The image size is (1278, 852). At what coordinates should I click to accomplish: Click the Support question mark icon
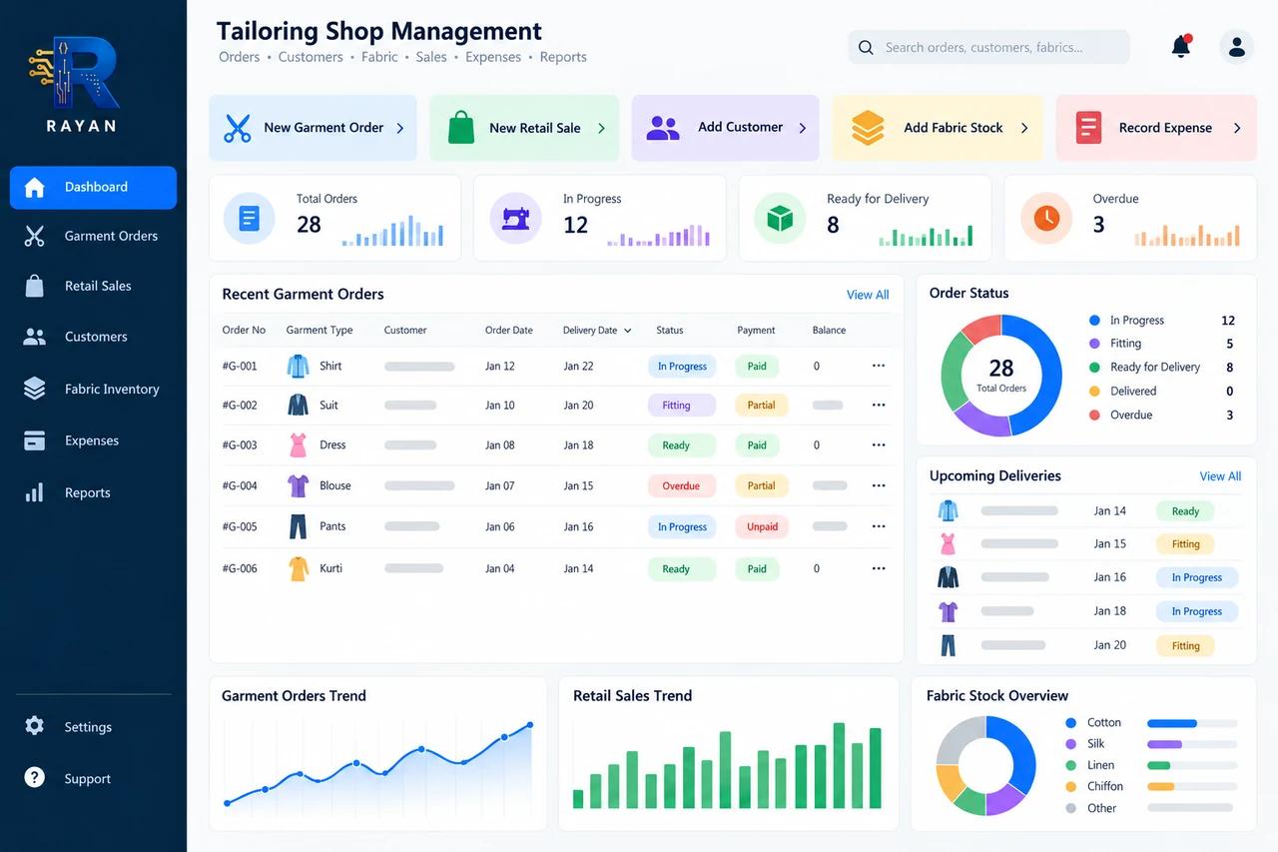click(x=35, y=777)
